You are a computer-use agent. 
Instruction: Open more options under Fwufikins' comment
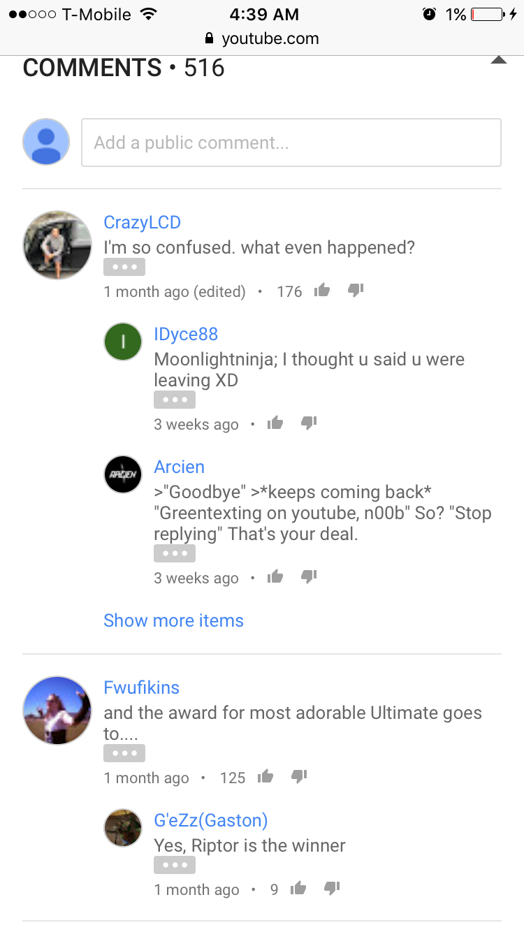124,753
